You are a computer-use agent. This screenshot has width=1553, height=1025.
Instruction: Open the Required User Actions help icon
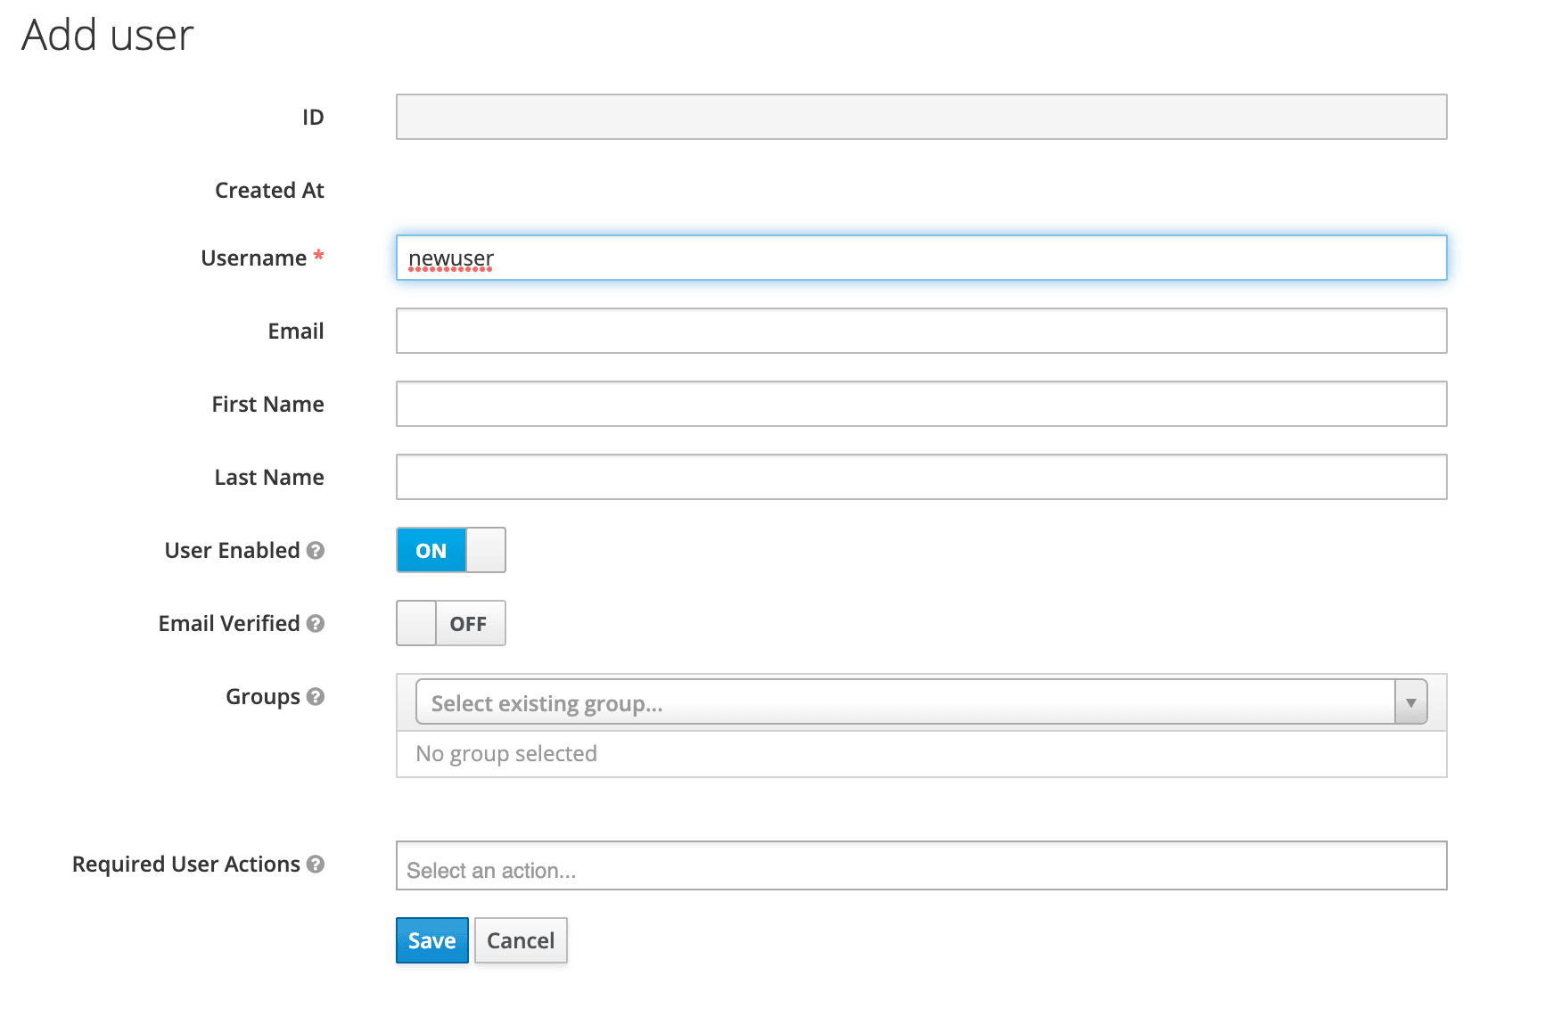pyautogui.click(x=316, y=865)
